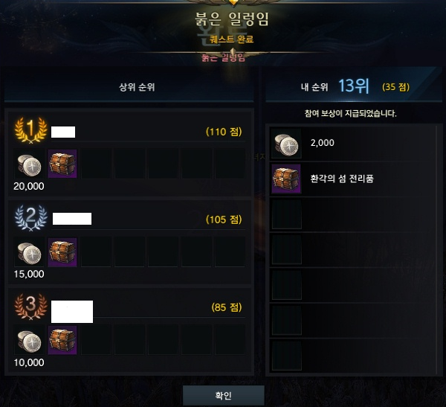The height and width of the screenshot is (407, 446).
Task: Click the 상위 순위 header
Action: coord(137,87)
